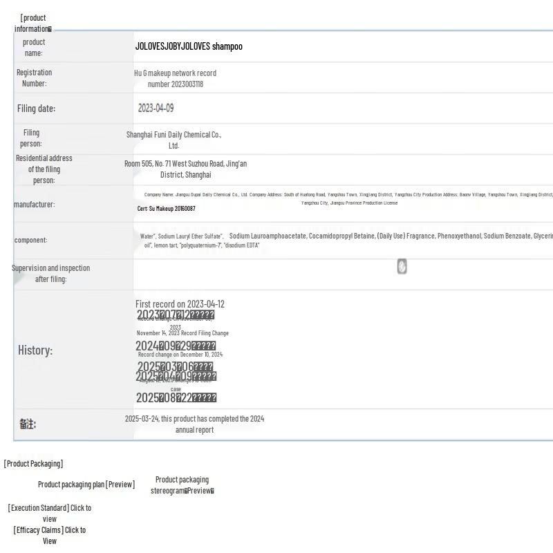Screen dimensions: 553x553
Task: Click the Registration Number: label
Action: pos(34,77)
